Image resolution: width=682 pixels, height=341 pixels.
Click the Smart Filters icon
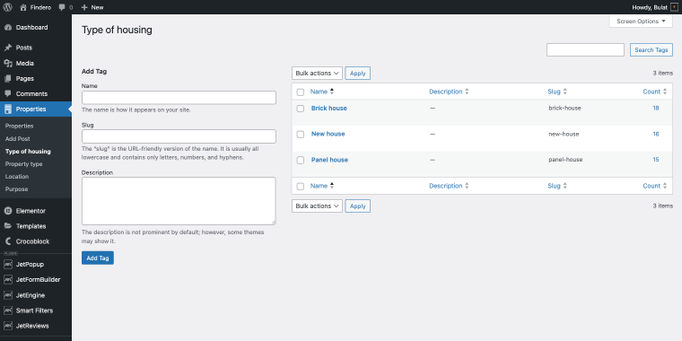(x=8, y=310)
